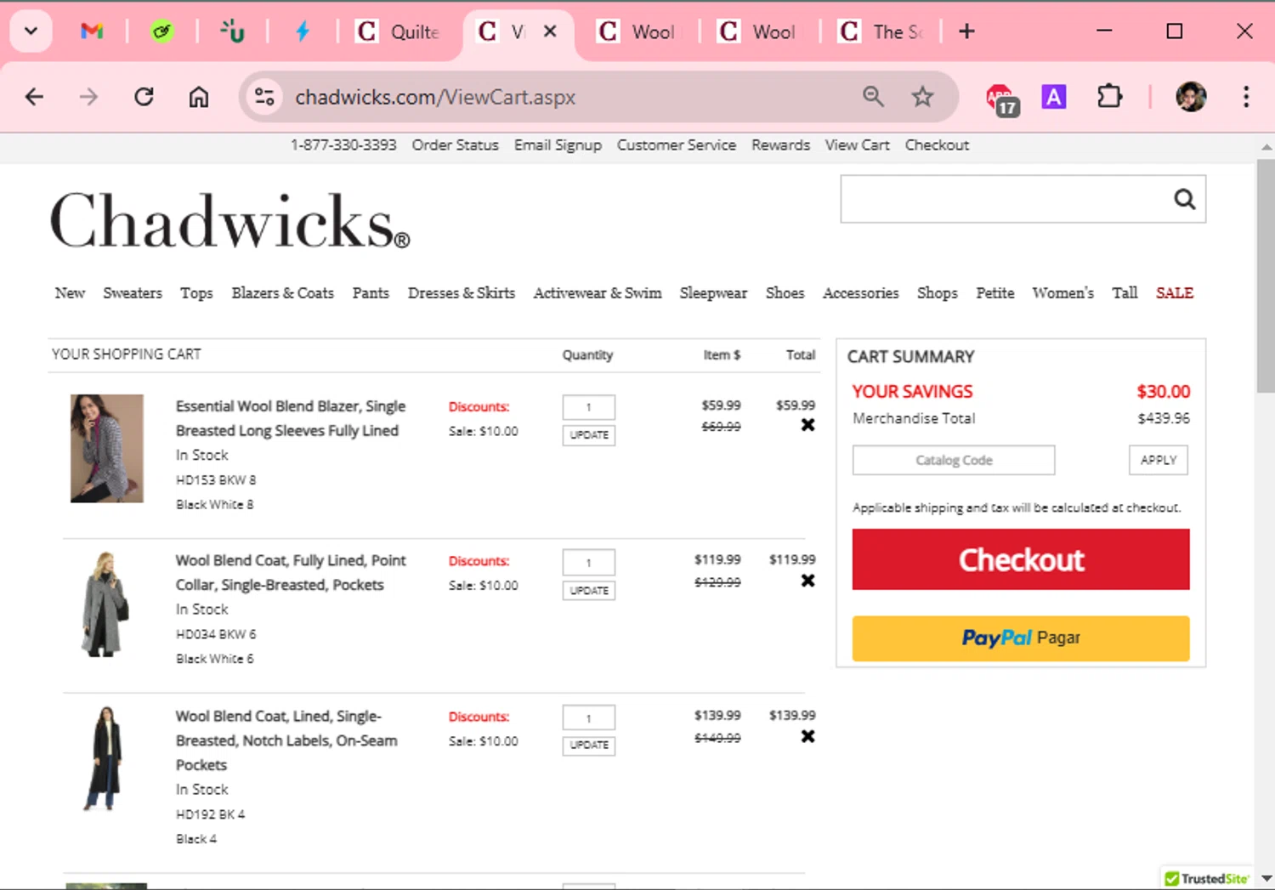Click the Essential Wool Blend Blazer thumbnail
This screenshot has height=890, width=1275.
pos(106,448)
